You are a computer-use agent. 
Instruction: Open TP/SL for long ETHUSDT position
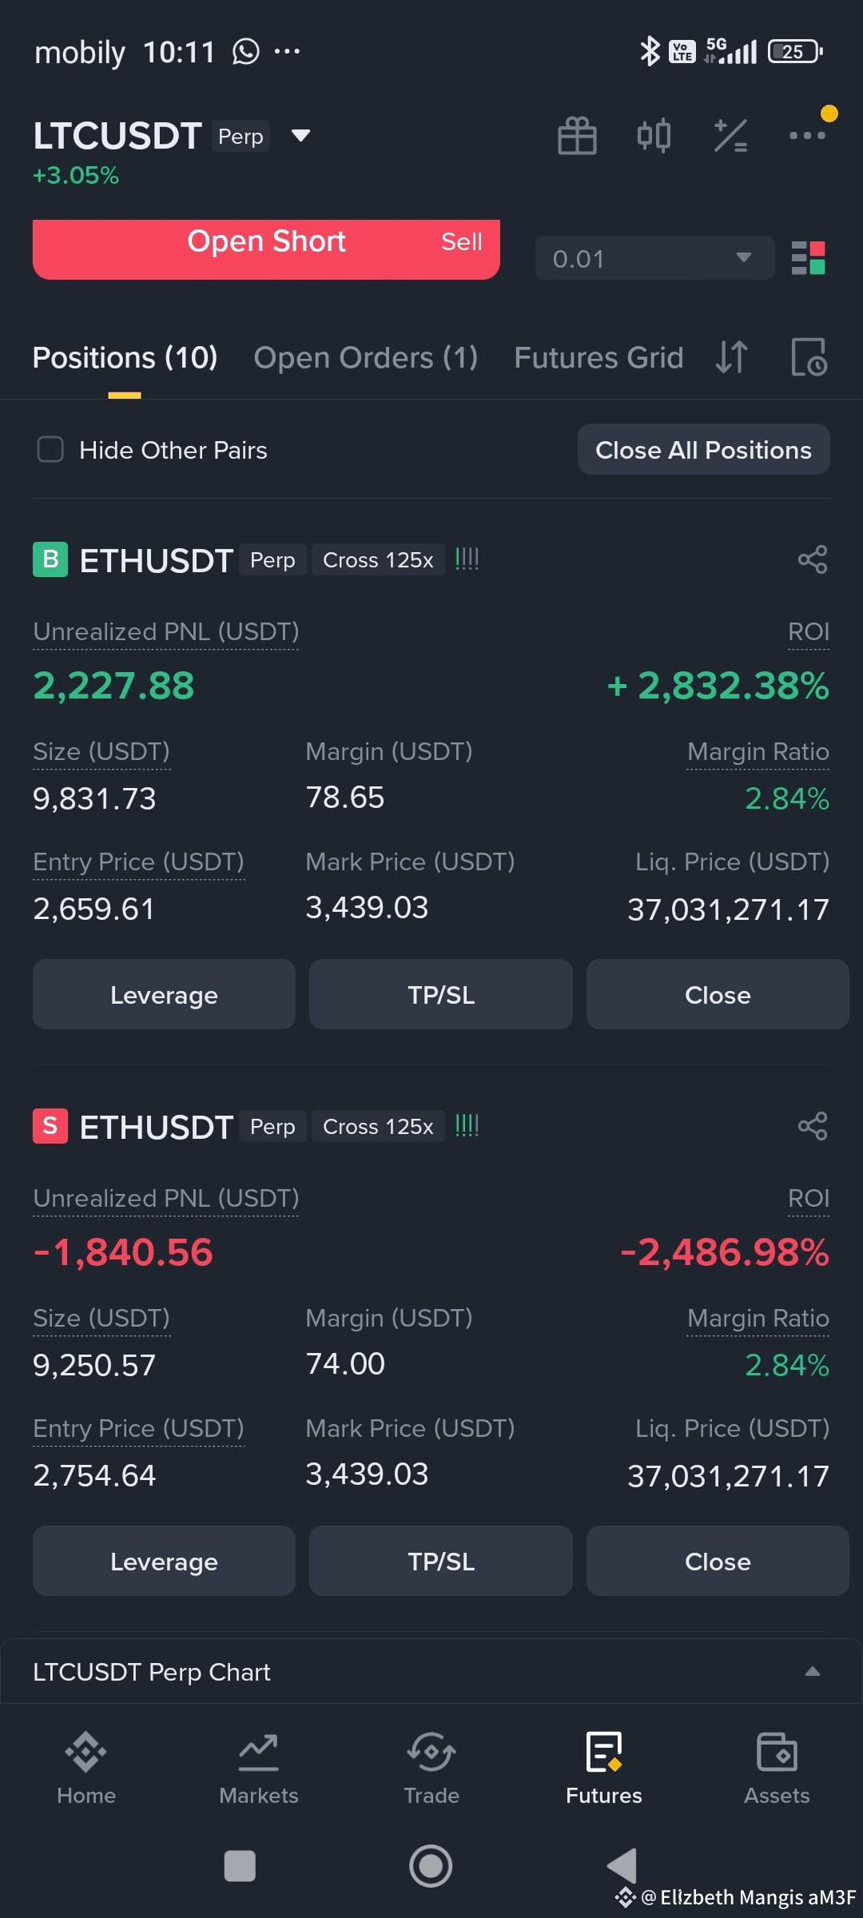pos(441,995)
